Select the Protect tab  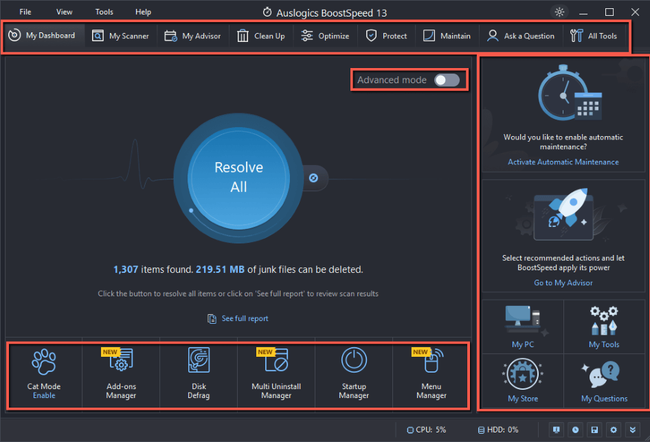click(x=387, y=36)
